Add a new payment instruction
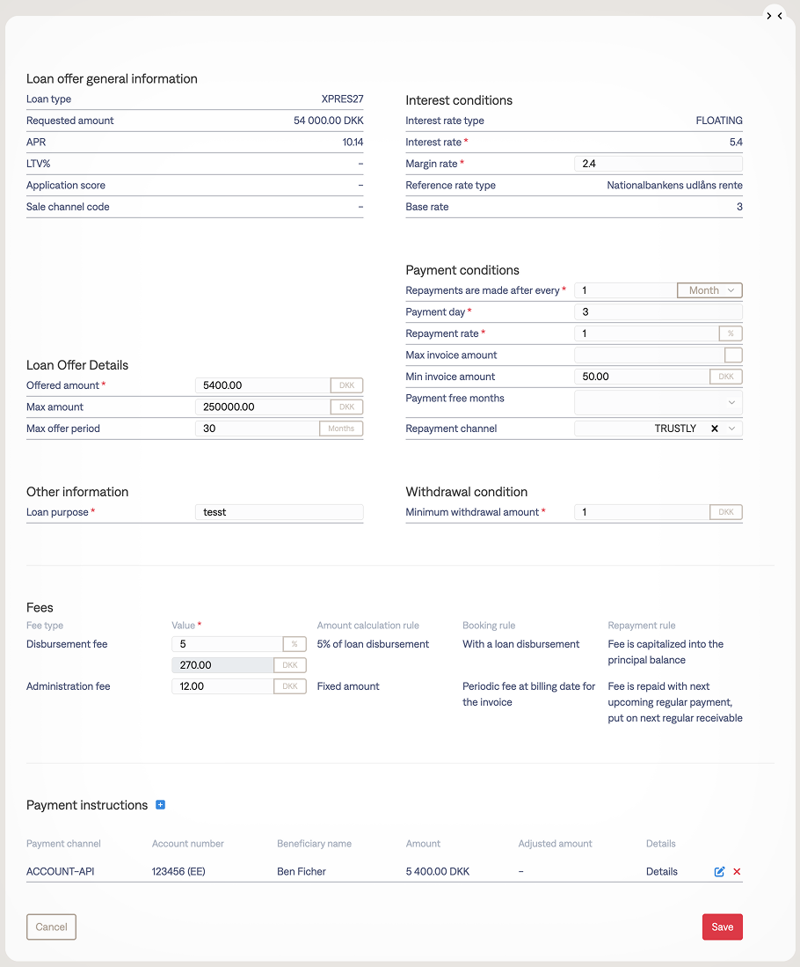Image resolution: width=800 pixels, height=967 pixels. click(160, 805)
